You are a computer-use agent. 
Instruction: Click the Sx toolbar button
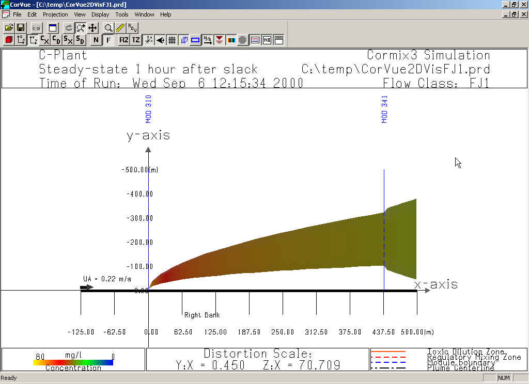pos(69,40)
